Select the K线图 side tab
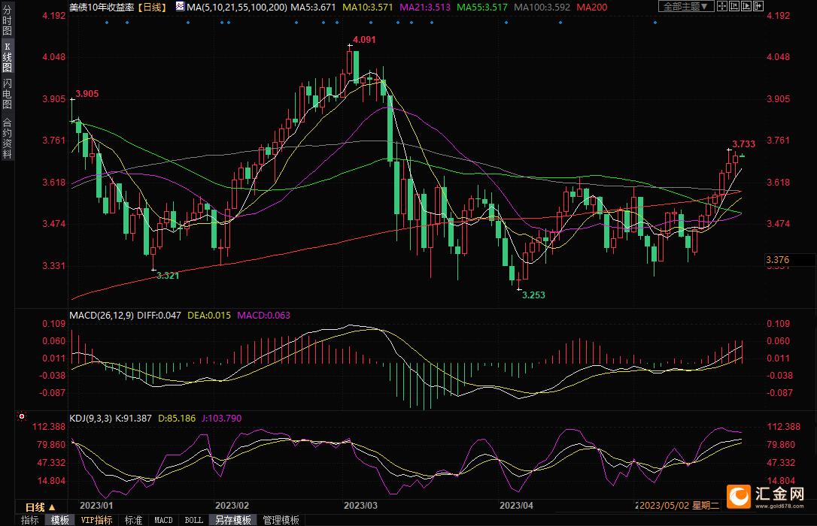Image resolution: width=817 pixels, height=526 pixels. (8, 57)
